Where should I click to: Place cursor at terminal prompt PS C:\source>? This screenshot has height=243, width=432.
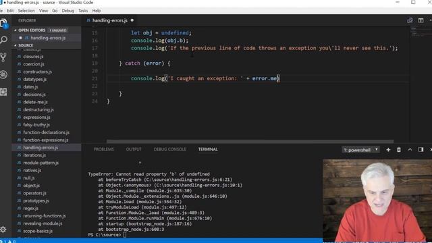pyautogui.click(x=125, y=235)
